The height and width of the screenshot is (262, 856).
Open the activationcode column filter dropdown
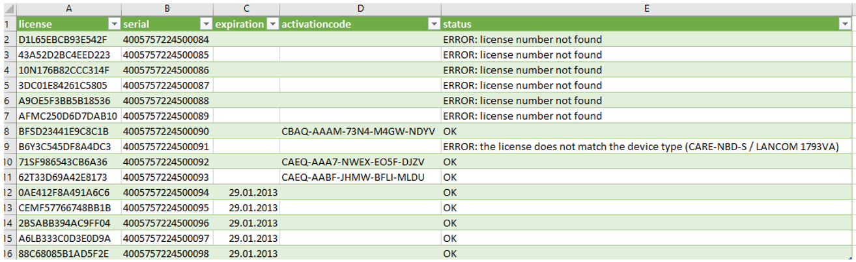433,24
